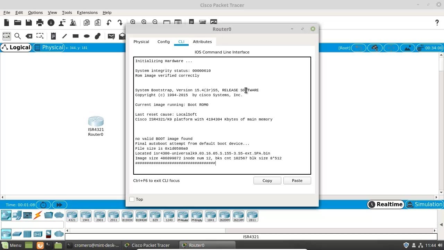Choose the Draw Ellipse tool

87,36
